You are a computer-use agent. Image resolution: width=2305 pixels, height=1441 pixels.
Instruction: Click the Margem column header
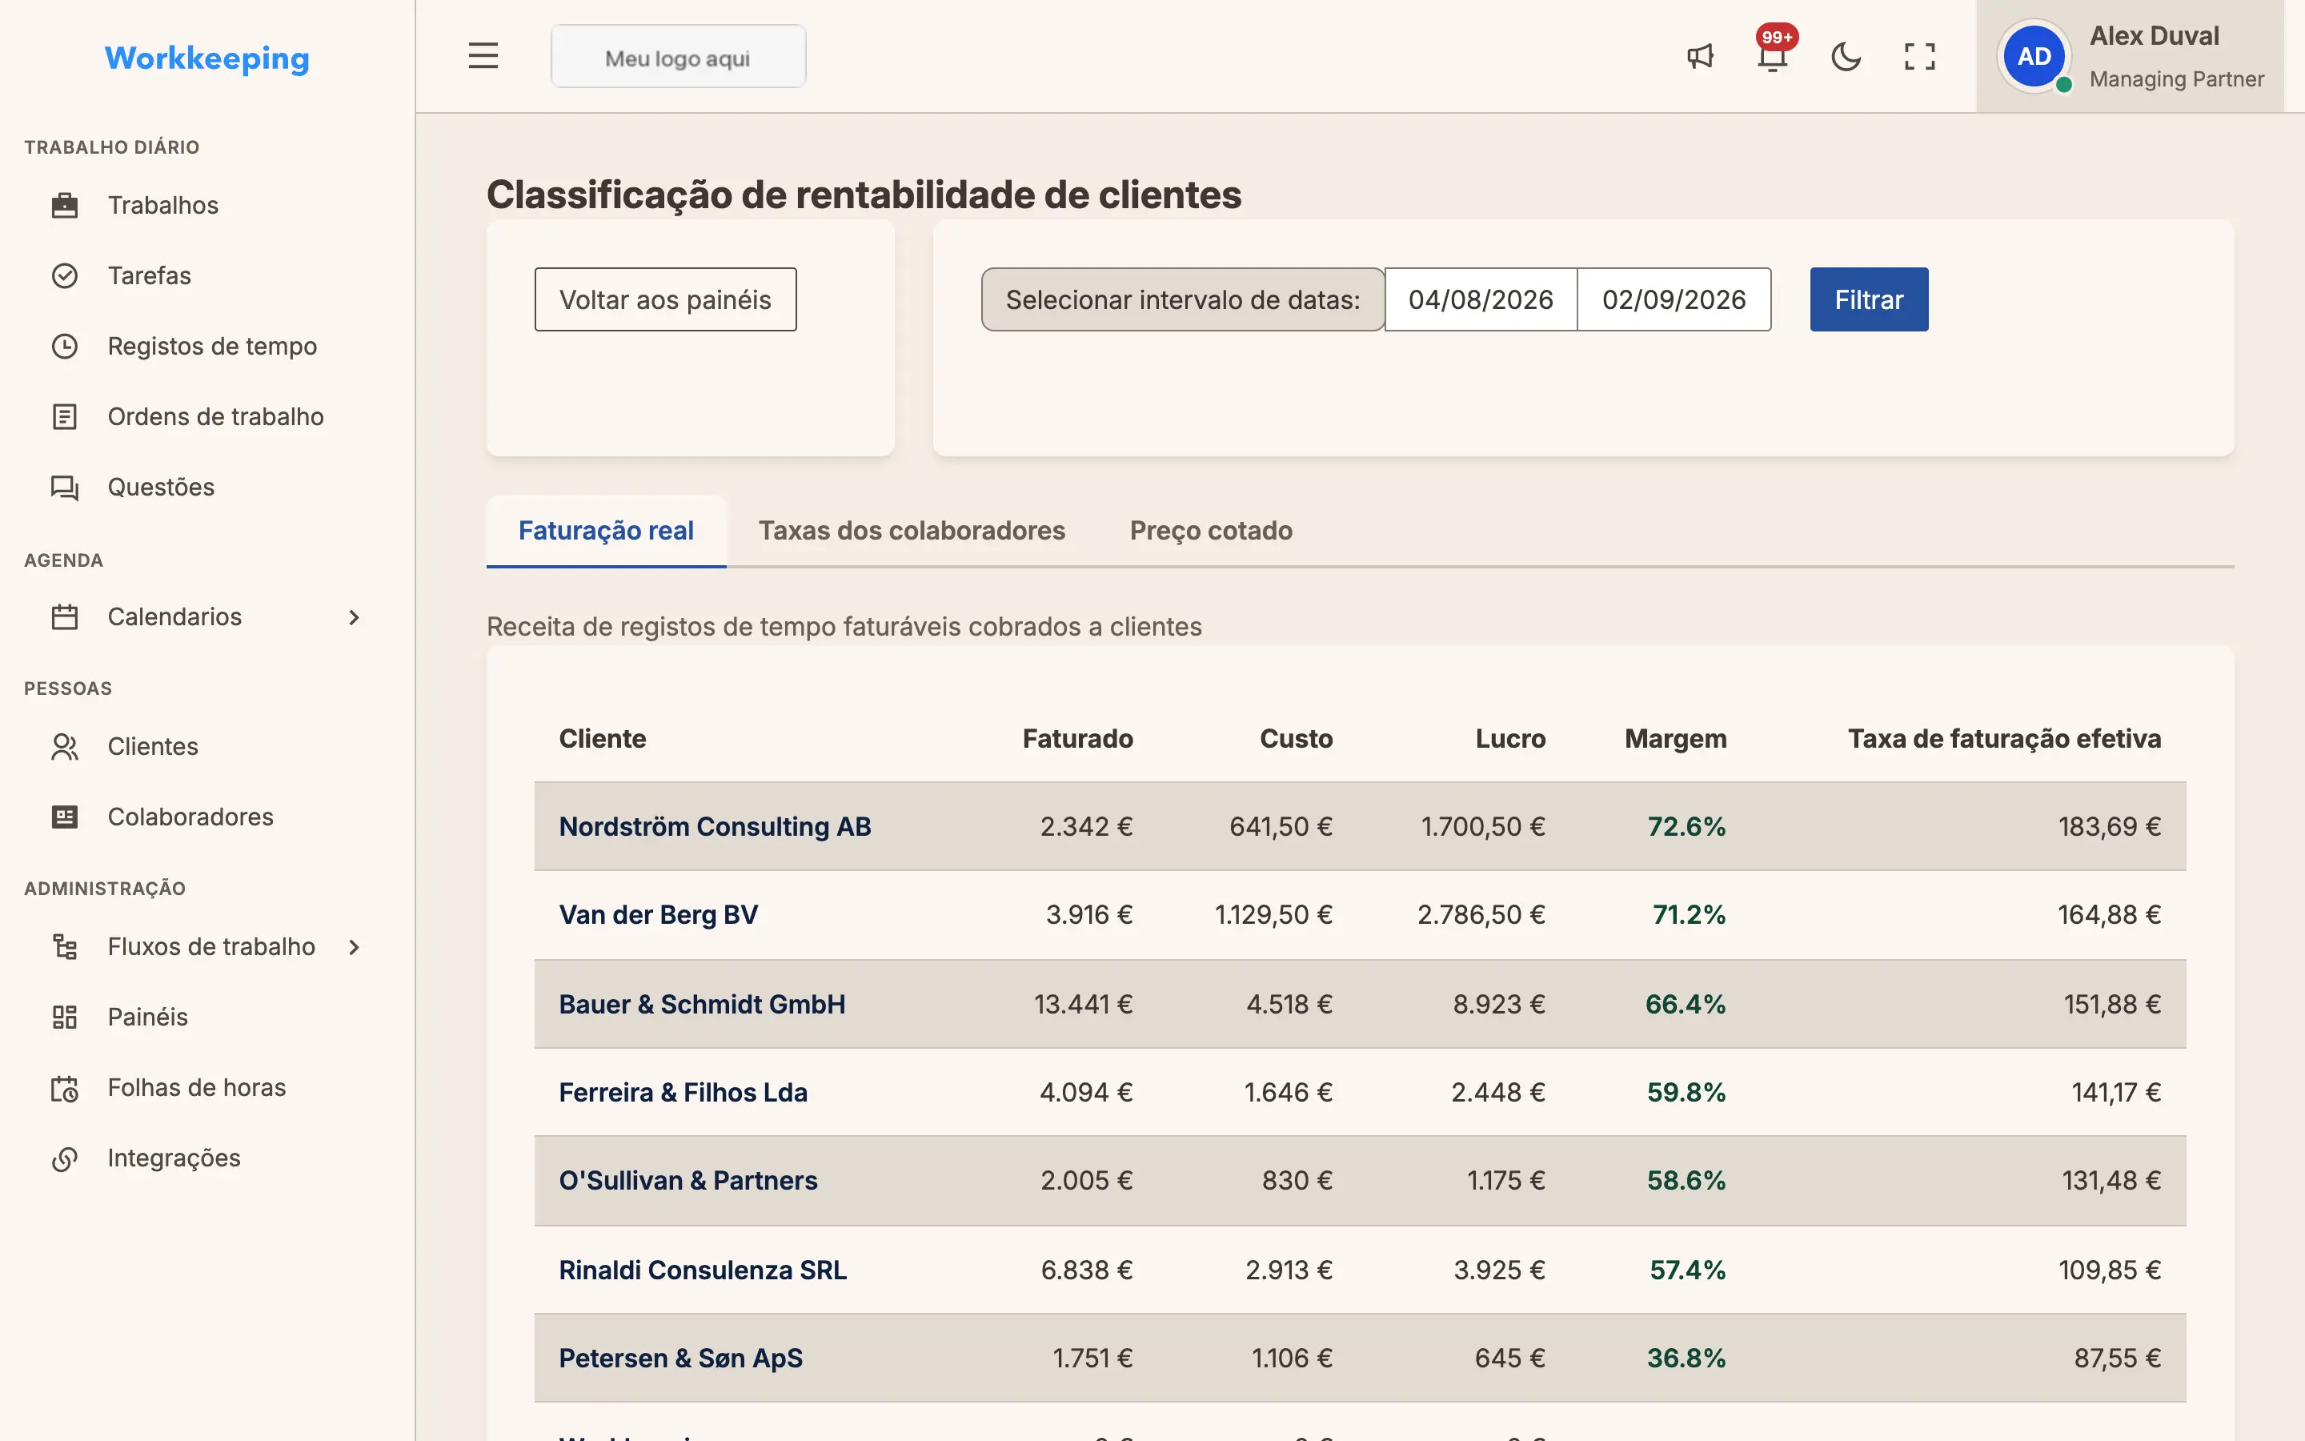(x=1675, y=739)
